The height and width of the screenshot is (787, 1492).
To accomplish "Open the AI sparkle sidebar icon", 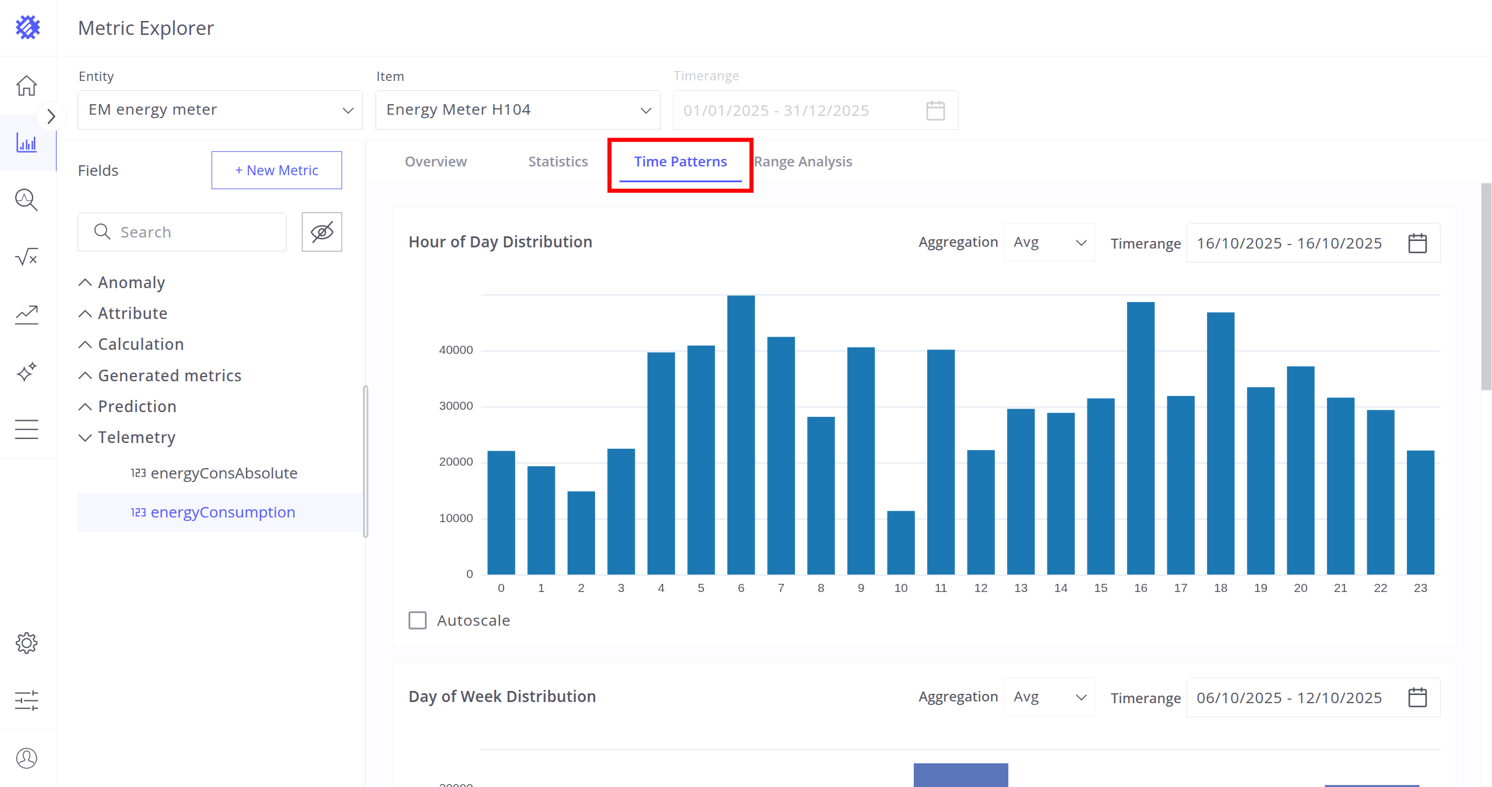I will pos(26,371).
